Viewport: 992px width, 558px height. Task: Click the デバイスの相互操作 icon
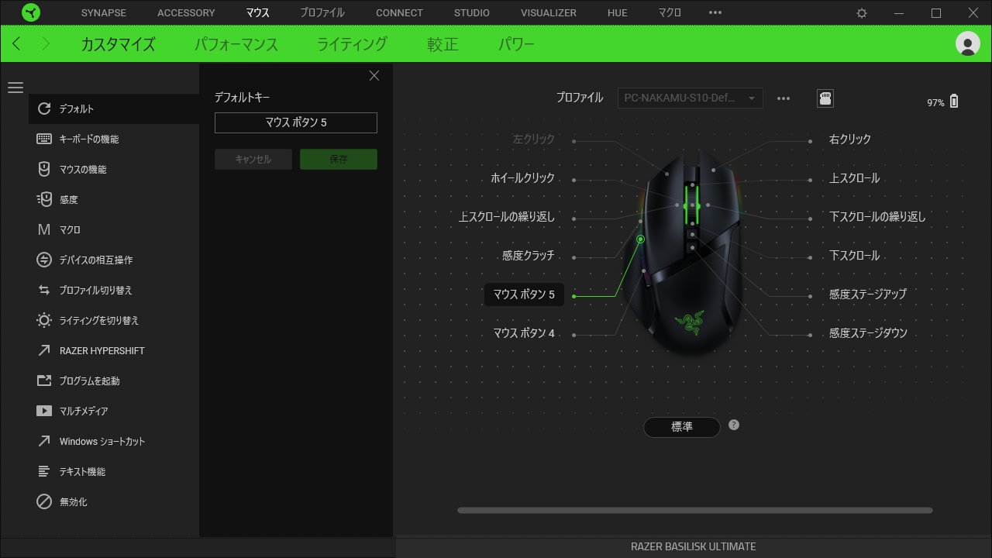click(44, 260)
